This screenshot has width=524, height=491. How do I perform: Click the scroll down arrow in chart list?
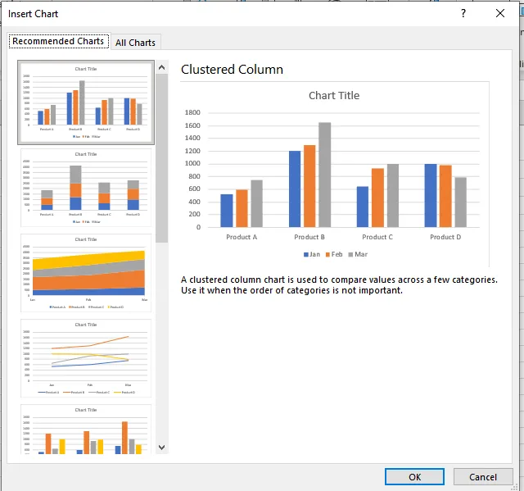coord(161,447)
